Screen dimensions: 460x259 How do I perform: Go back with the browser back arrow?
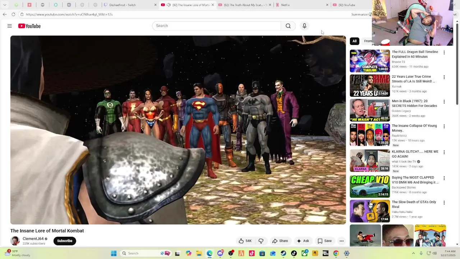(5, 14)
